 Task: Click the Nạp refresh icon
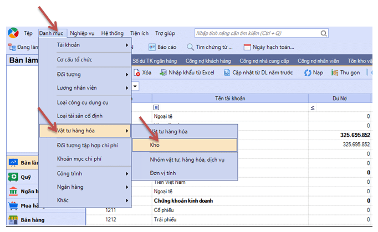308,73
